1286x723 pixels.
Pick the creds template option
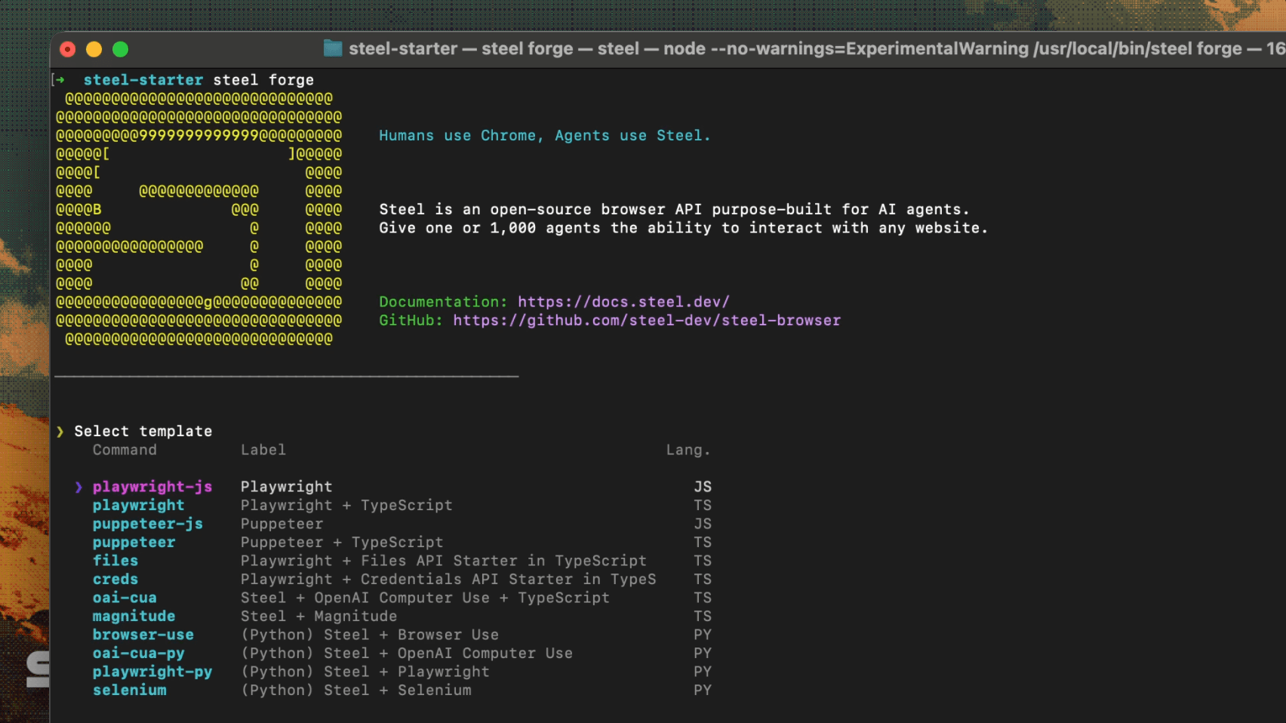[x=115, y=580]
